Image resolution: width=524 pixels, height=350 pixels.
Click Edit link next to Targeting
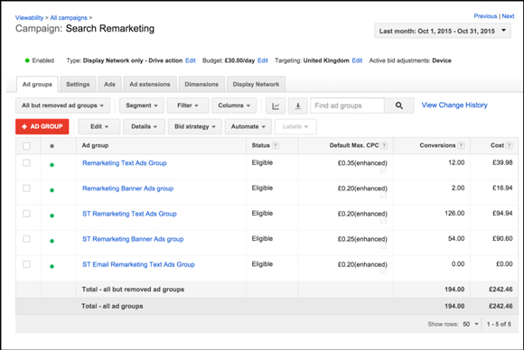pyautogui.click(x=357, y=60)
